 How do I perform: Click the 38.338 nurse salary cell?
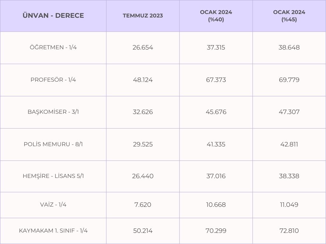pos(289,176)
